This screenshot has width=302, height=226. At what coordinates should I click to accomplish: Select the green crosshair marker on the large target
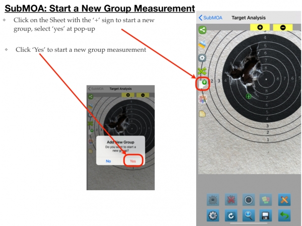249,96
